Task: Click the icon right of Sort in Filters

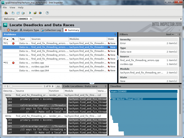Action: pyautogui.click(x=176, y=34)
